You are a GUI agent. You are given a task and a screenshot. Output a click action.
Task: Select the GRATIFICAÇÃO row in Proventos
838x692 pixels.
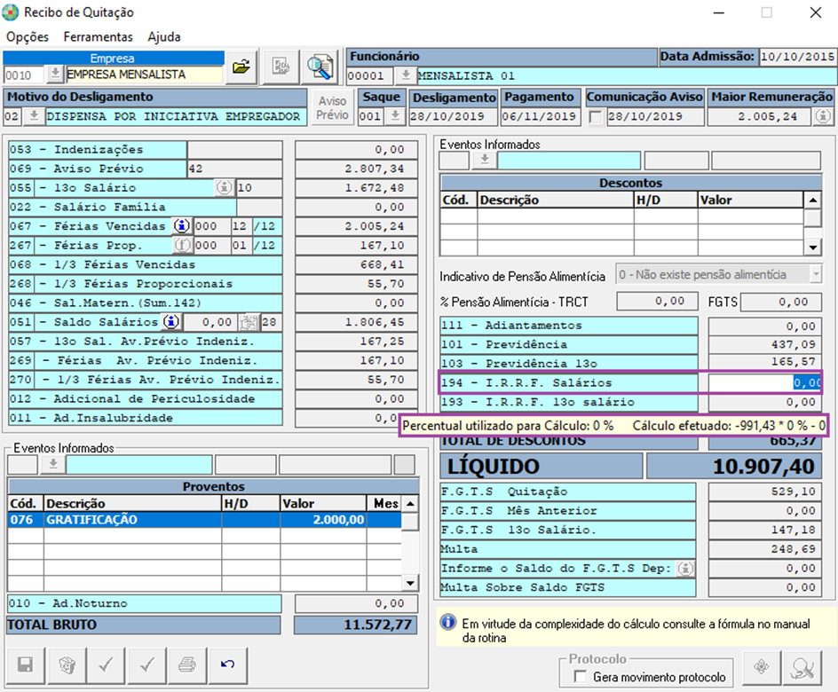point(205,520)
